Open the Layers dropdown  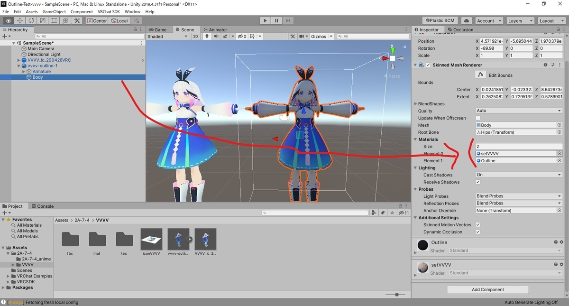[520, 21]
